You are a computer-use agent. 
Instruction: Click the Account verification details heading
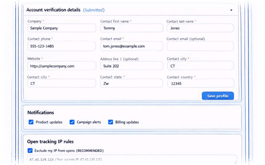53,10
